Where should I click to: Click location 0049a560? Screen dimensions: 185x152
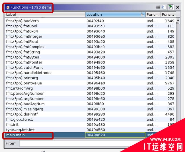coord(96,130)
